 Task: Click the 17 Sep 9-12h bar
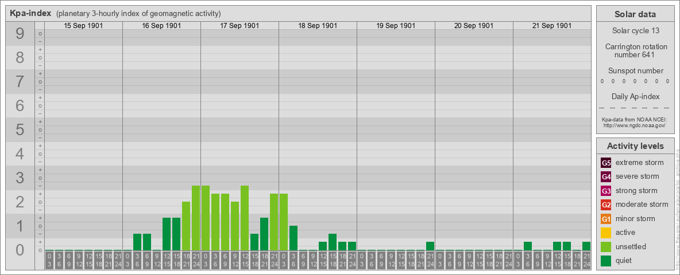[x=235, y=226]
